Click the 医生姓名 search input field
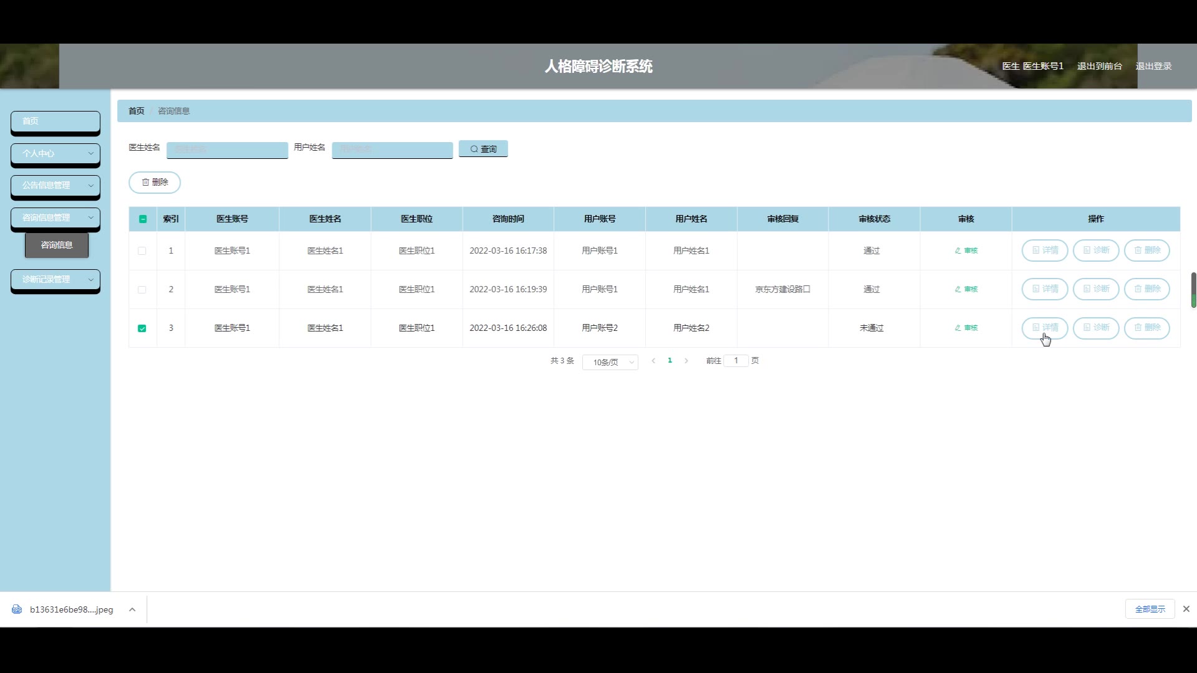Viewport: 1197px width, 673px height. [227, 150]
